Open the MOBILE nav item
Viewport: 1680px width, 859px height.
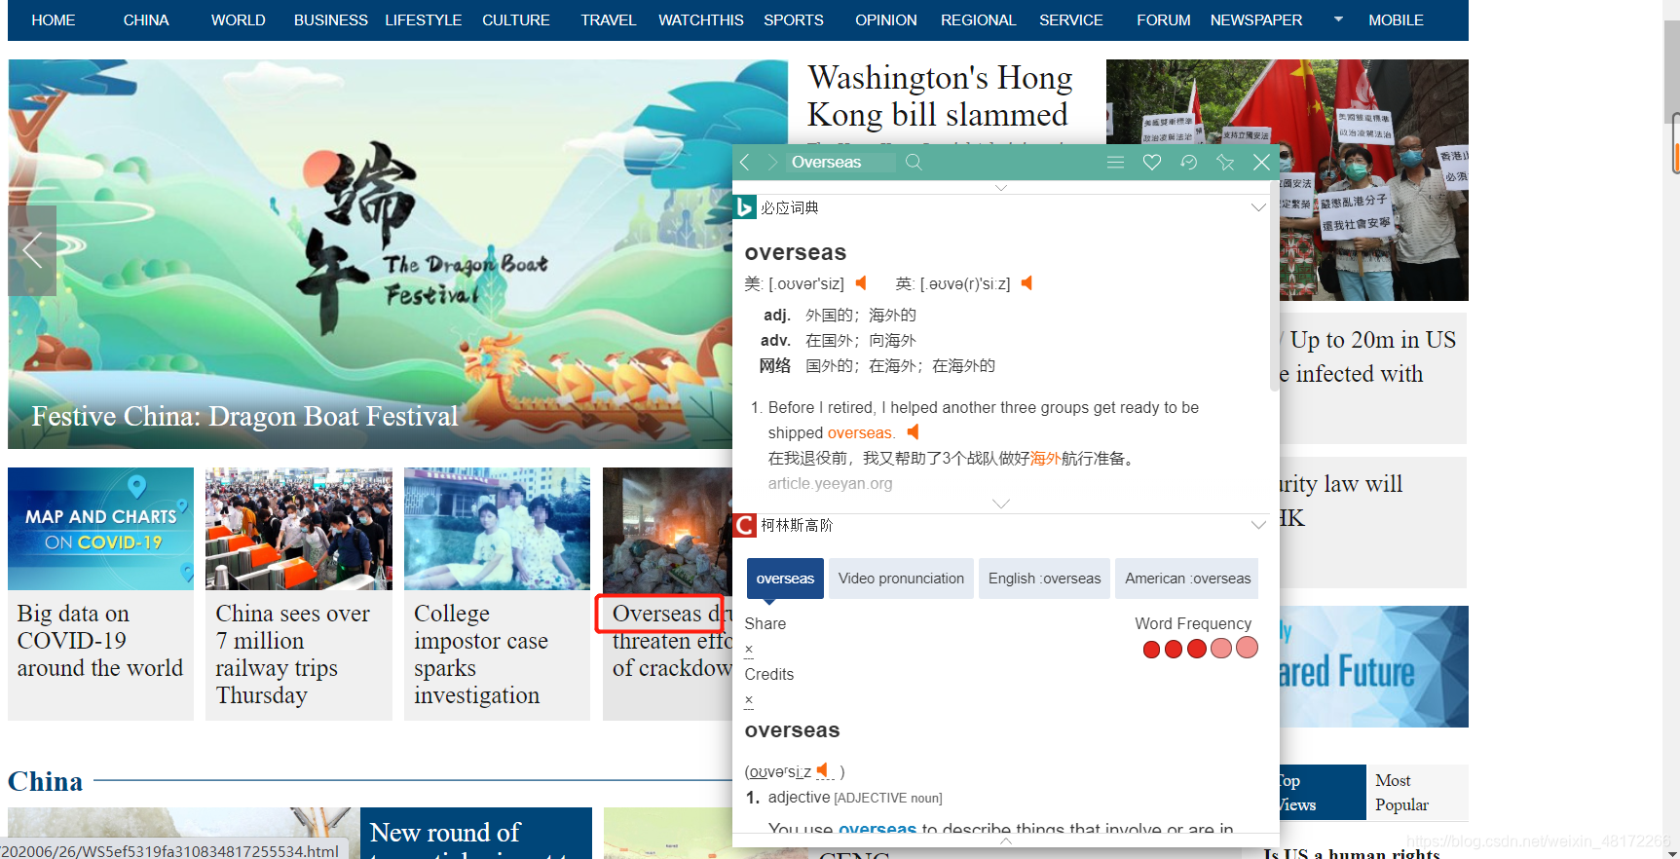tap(1396, 19)
